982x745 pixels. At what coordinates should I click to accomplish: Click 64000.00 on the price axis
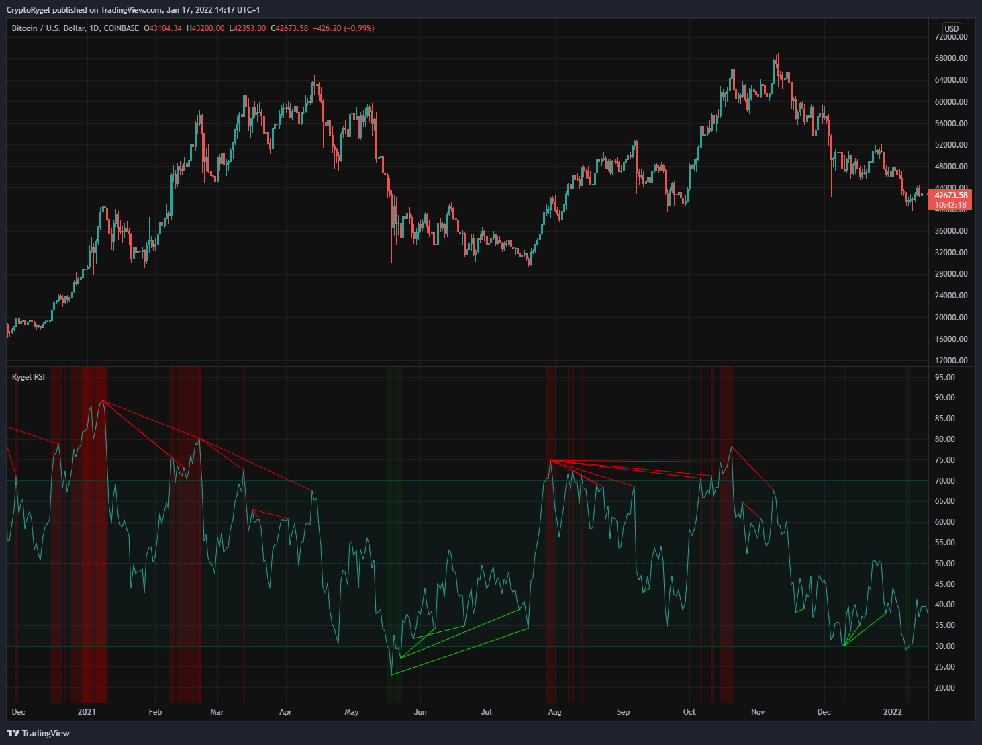pyautogui.click(x=951, y=80)
